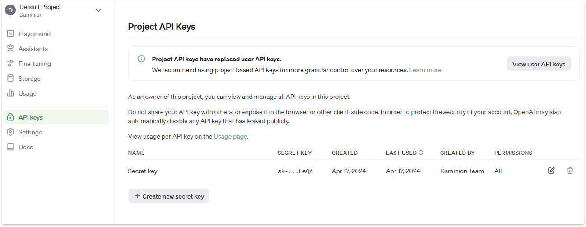The height and width of the screenshot is (227, 586).
Task: Open the Docs book icon
Action: click(10, 147)
